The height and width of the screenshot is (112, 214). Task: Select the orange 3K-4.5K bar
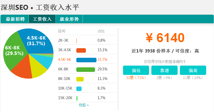pos(81,50)
